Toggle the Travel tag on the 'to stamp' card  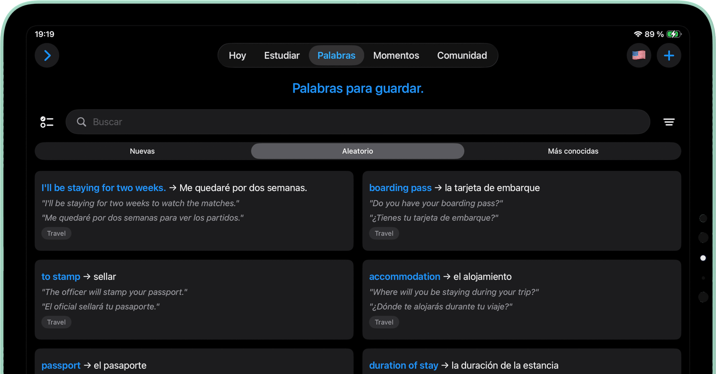(x=56, y=322)
